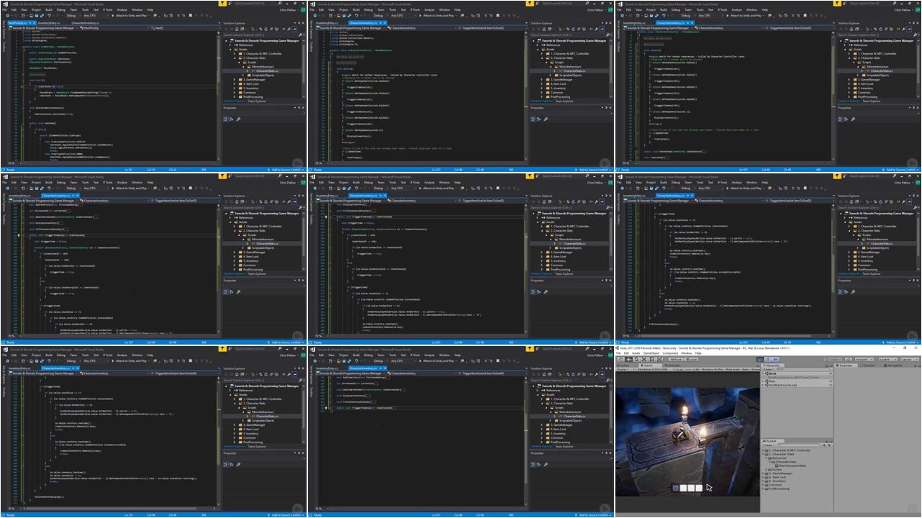Collapse the Boot scene in Unity Hierarchy
Screen dimensions: 922x518
(763, 373)
